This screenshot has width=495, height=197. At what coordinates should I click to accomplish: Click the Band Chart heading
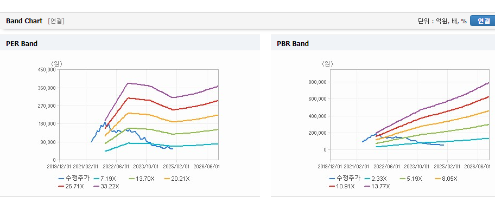24,21
